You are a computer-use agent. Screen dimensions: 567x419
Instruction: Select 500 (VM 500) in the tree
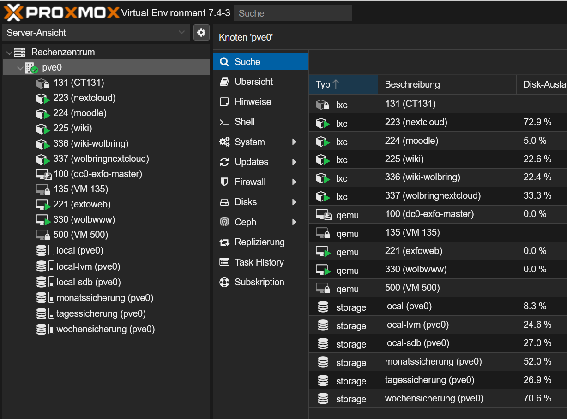point(106,235)
